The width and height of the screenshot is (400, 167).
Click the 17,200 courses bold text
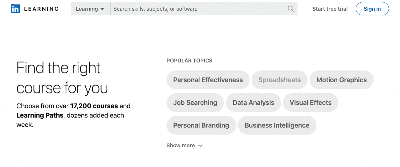coord(94,106)
